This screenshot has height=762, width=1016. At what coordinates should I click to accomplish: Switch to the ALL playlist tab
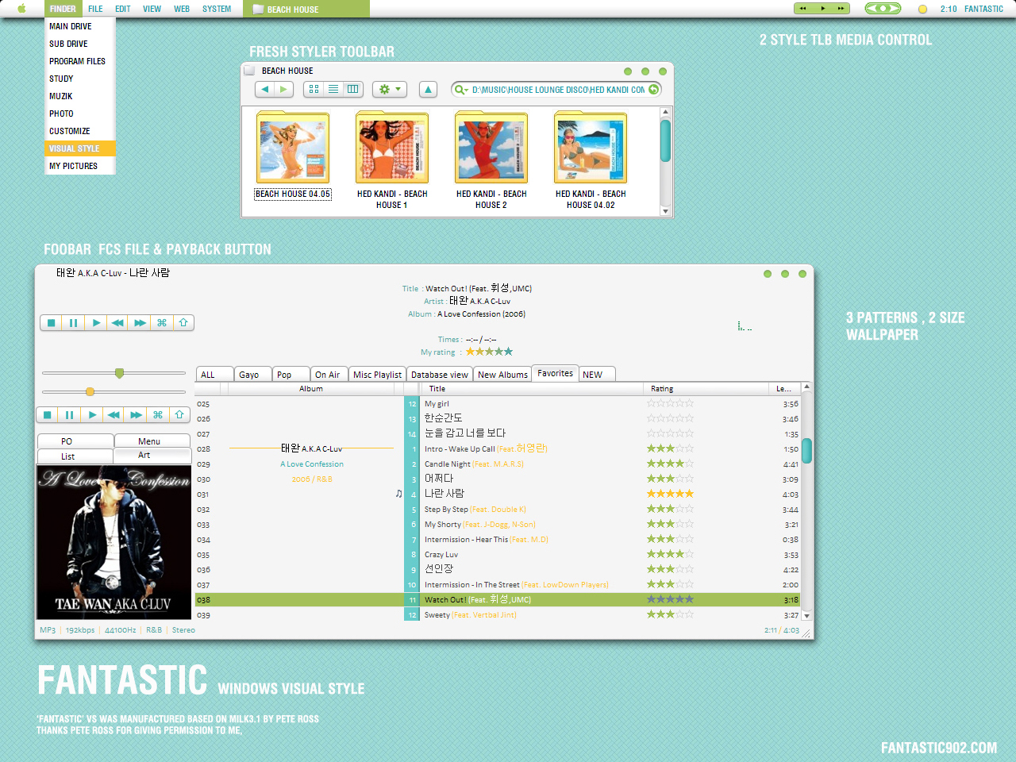pyautogui.click(x=214, y=375)
